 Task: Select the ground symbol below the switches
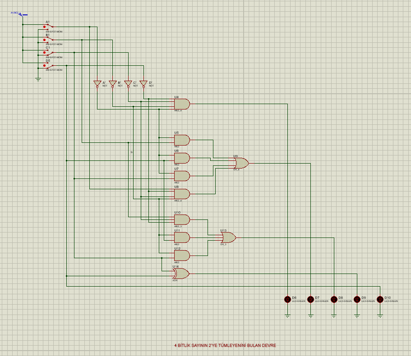[38, 79]
